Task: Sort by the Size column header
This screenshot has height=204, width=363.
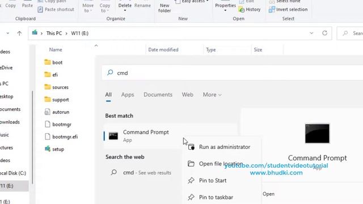Action: [x=258, y=49]
